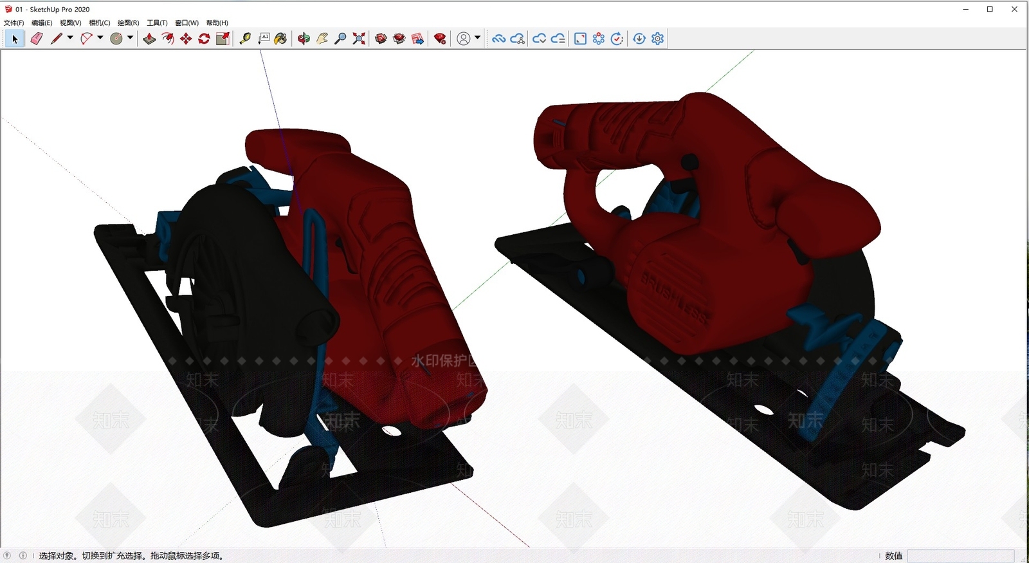Expand the line tool dropdown arrow
The height and width of the screenshot is (563, 1029).
tap(70, 38)
